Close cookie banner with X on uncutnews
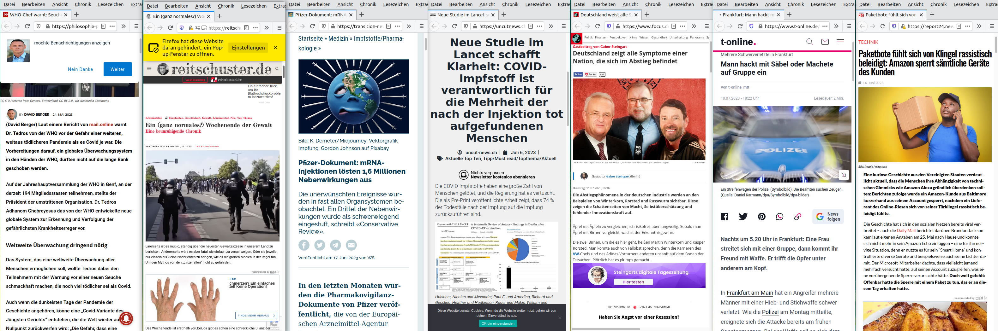Image resolution: width=998 pixels, height=331 pixels. click(x=559, y=317)
